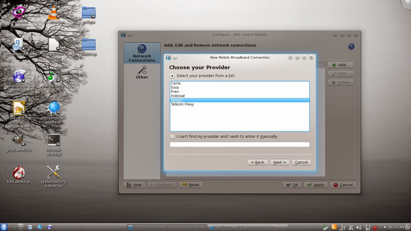This screenshot has width=411, height=231.
Task: Select the 'I can't find my provider' radio button
Action: tap(172, 137)
